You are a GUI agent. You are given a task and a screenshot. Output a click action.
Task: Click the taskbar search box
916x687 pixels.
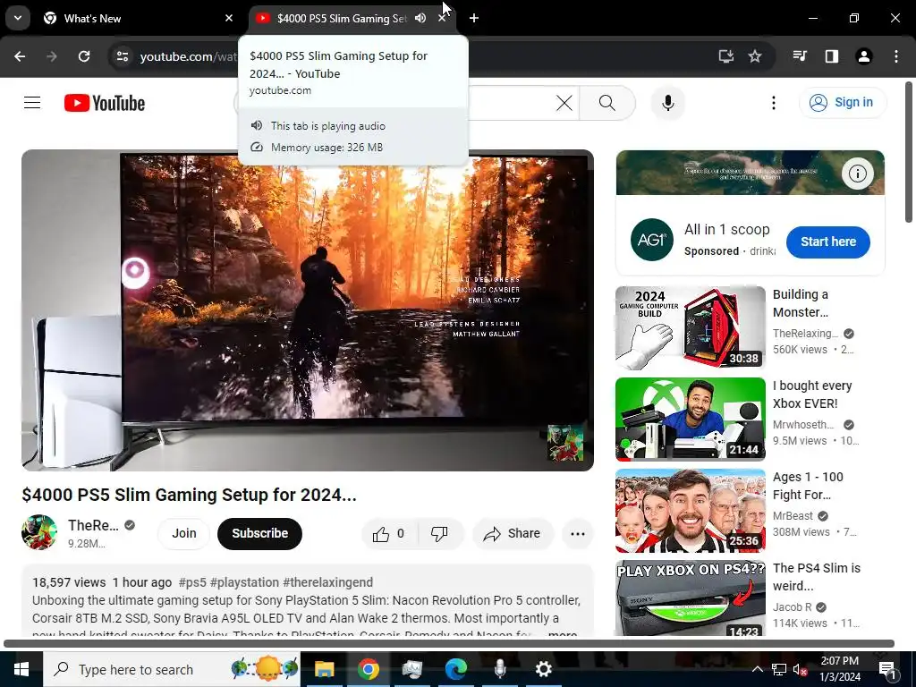(172, 669)
